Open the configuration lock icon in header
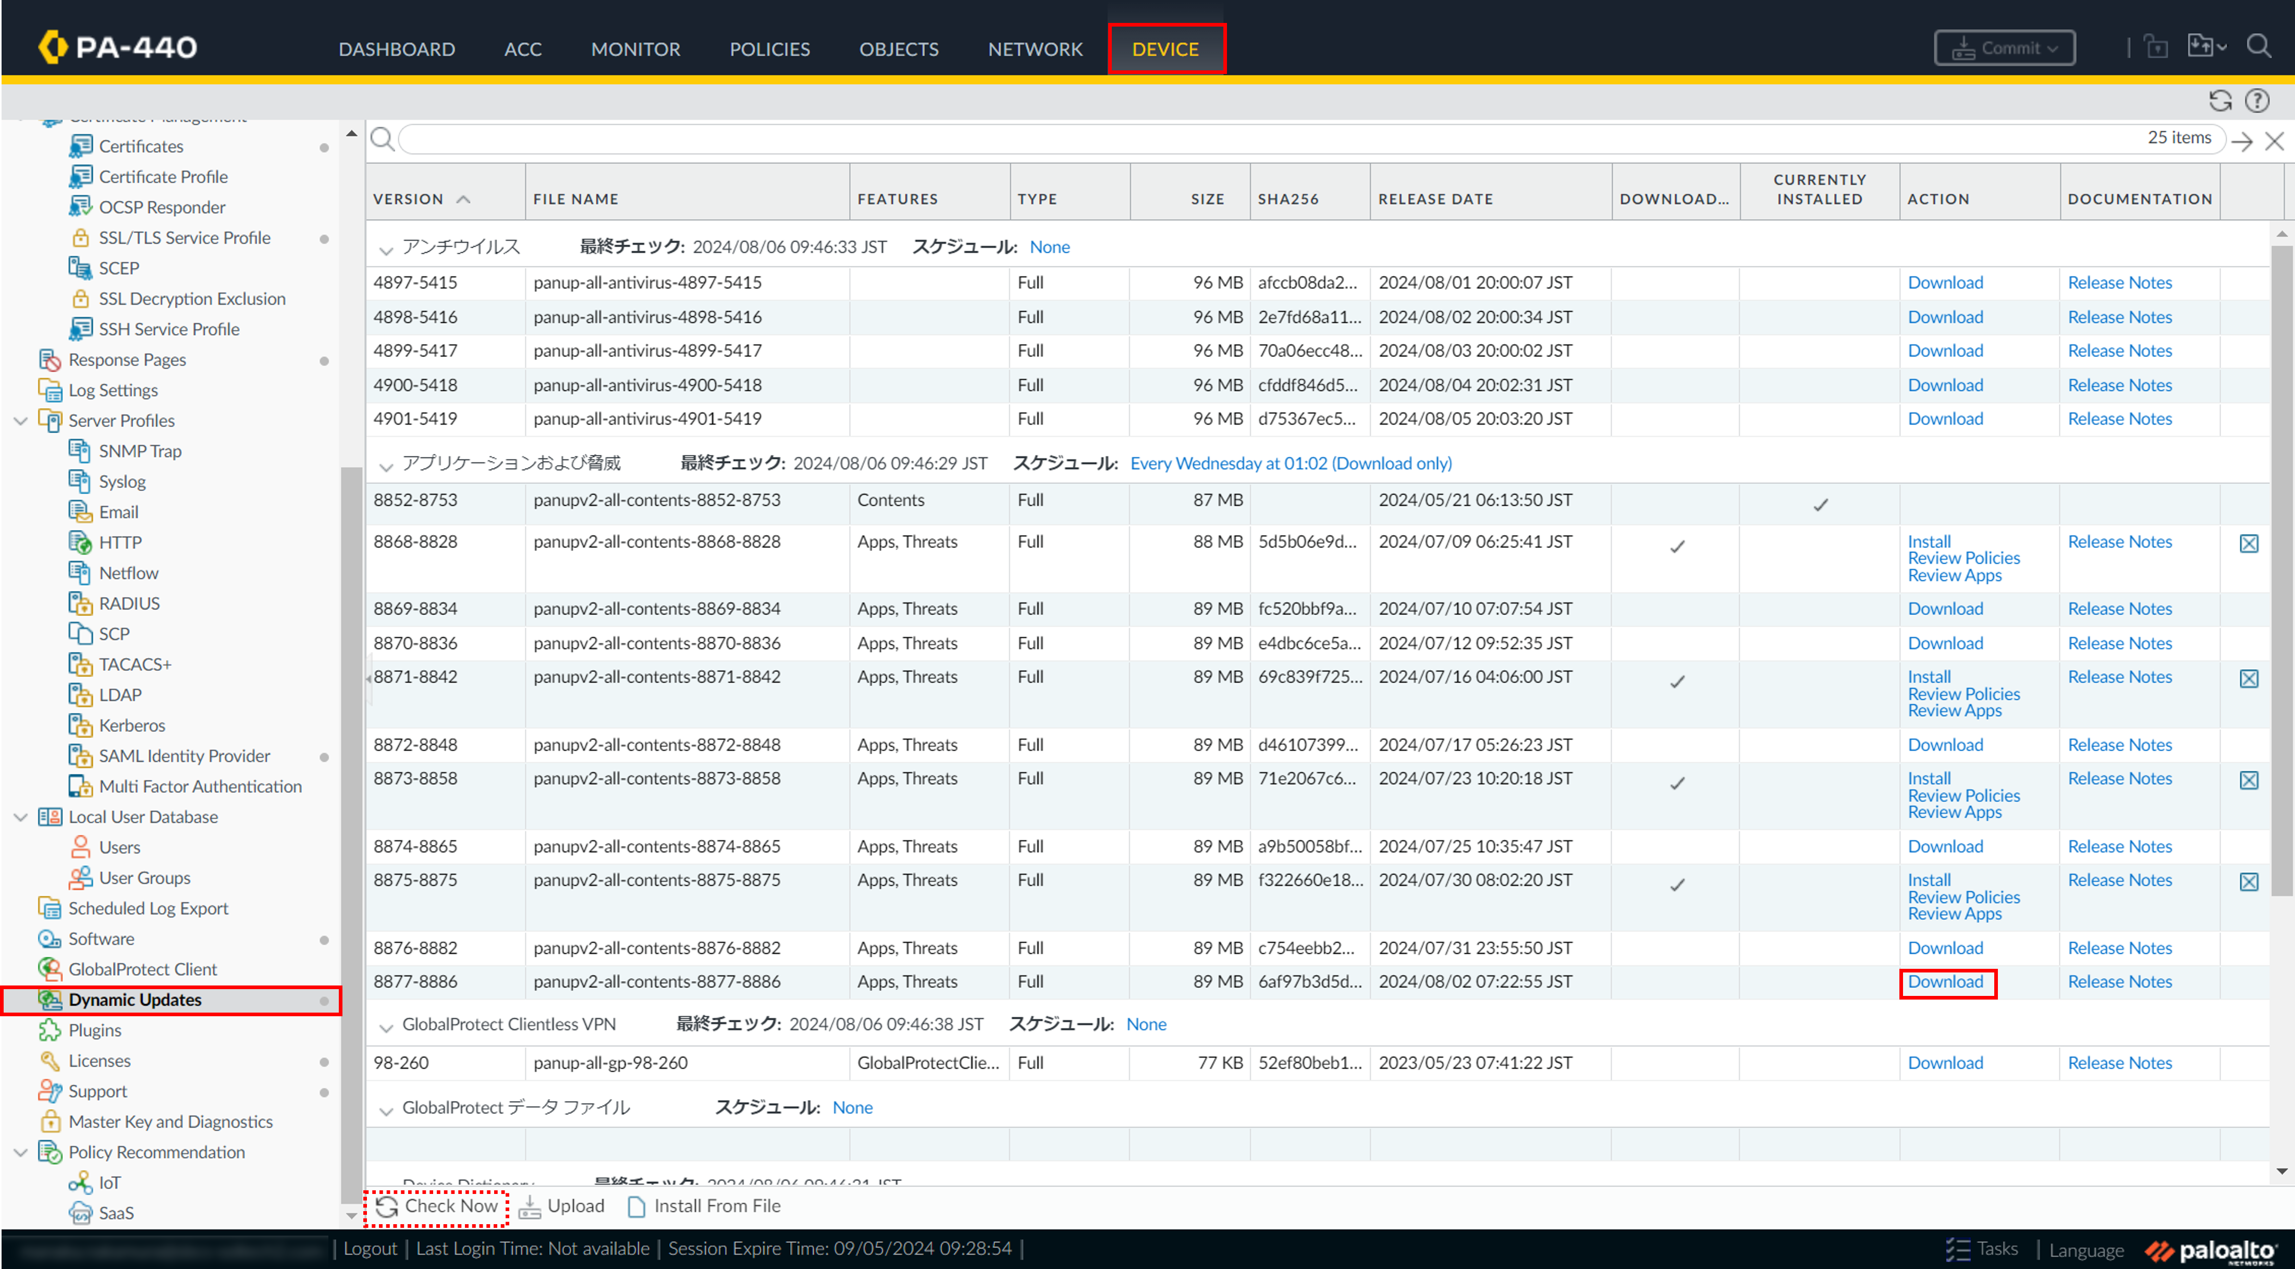This screenshot has width=2295, height=1269. point(2156,46)
